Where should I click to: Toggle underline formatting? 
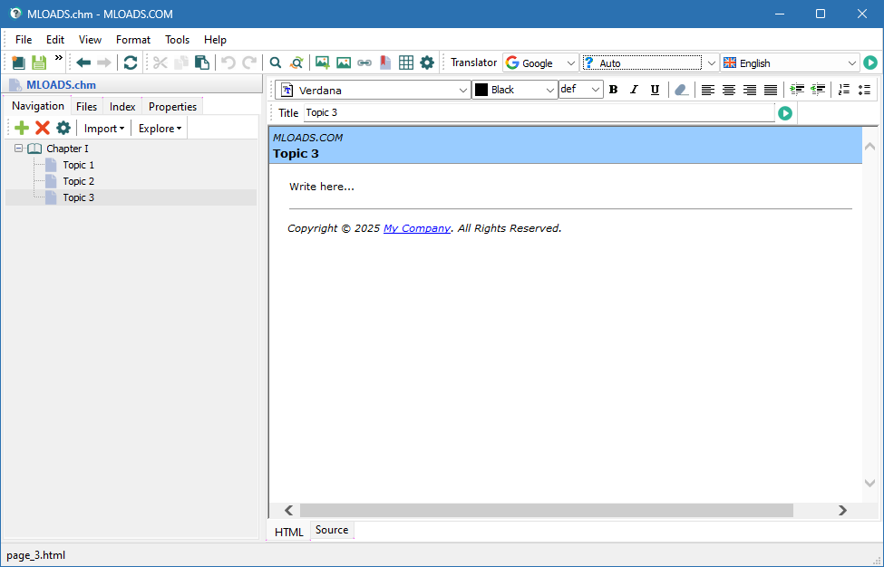pyautogui.click(x=655, y=90)
